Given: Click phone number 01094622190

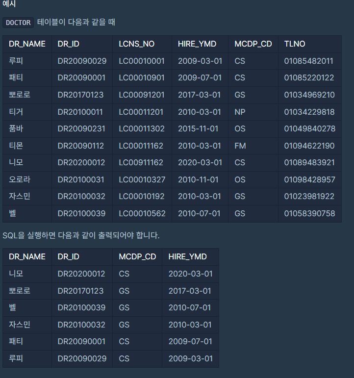Looking at the screenshot, I should pos(309,146).
